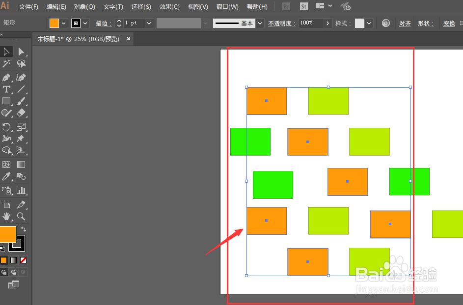Open the Recolor Artwork wheel icon

tap(385, 23)
